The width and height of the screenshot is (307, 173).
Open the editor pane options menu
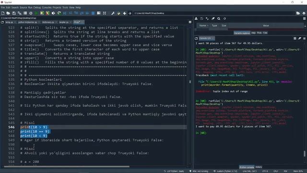190,22
